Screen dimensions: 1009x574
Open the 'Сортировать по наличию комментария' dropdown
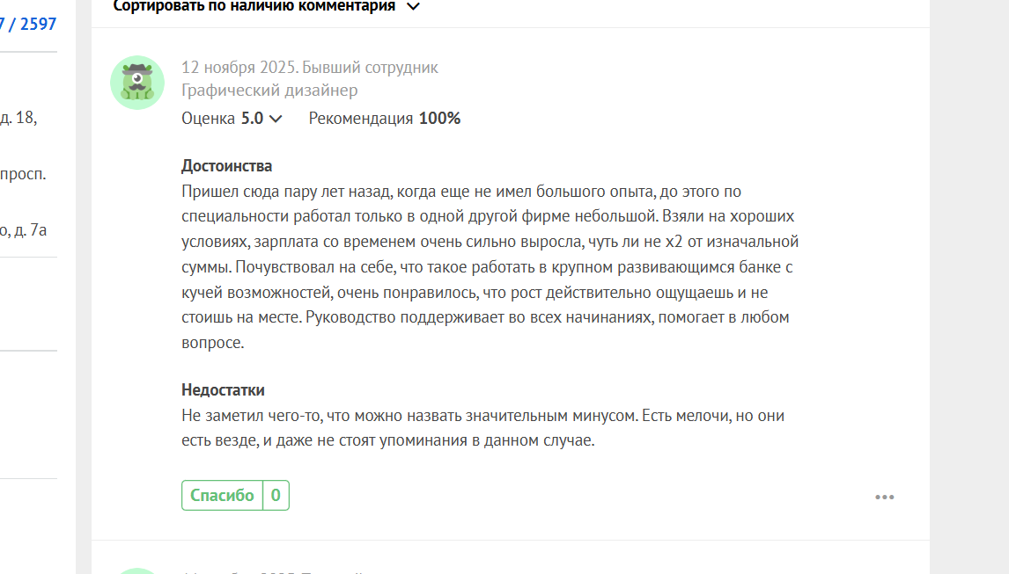point(267,6)
